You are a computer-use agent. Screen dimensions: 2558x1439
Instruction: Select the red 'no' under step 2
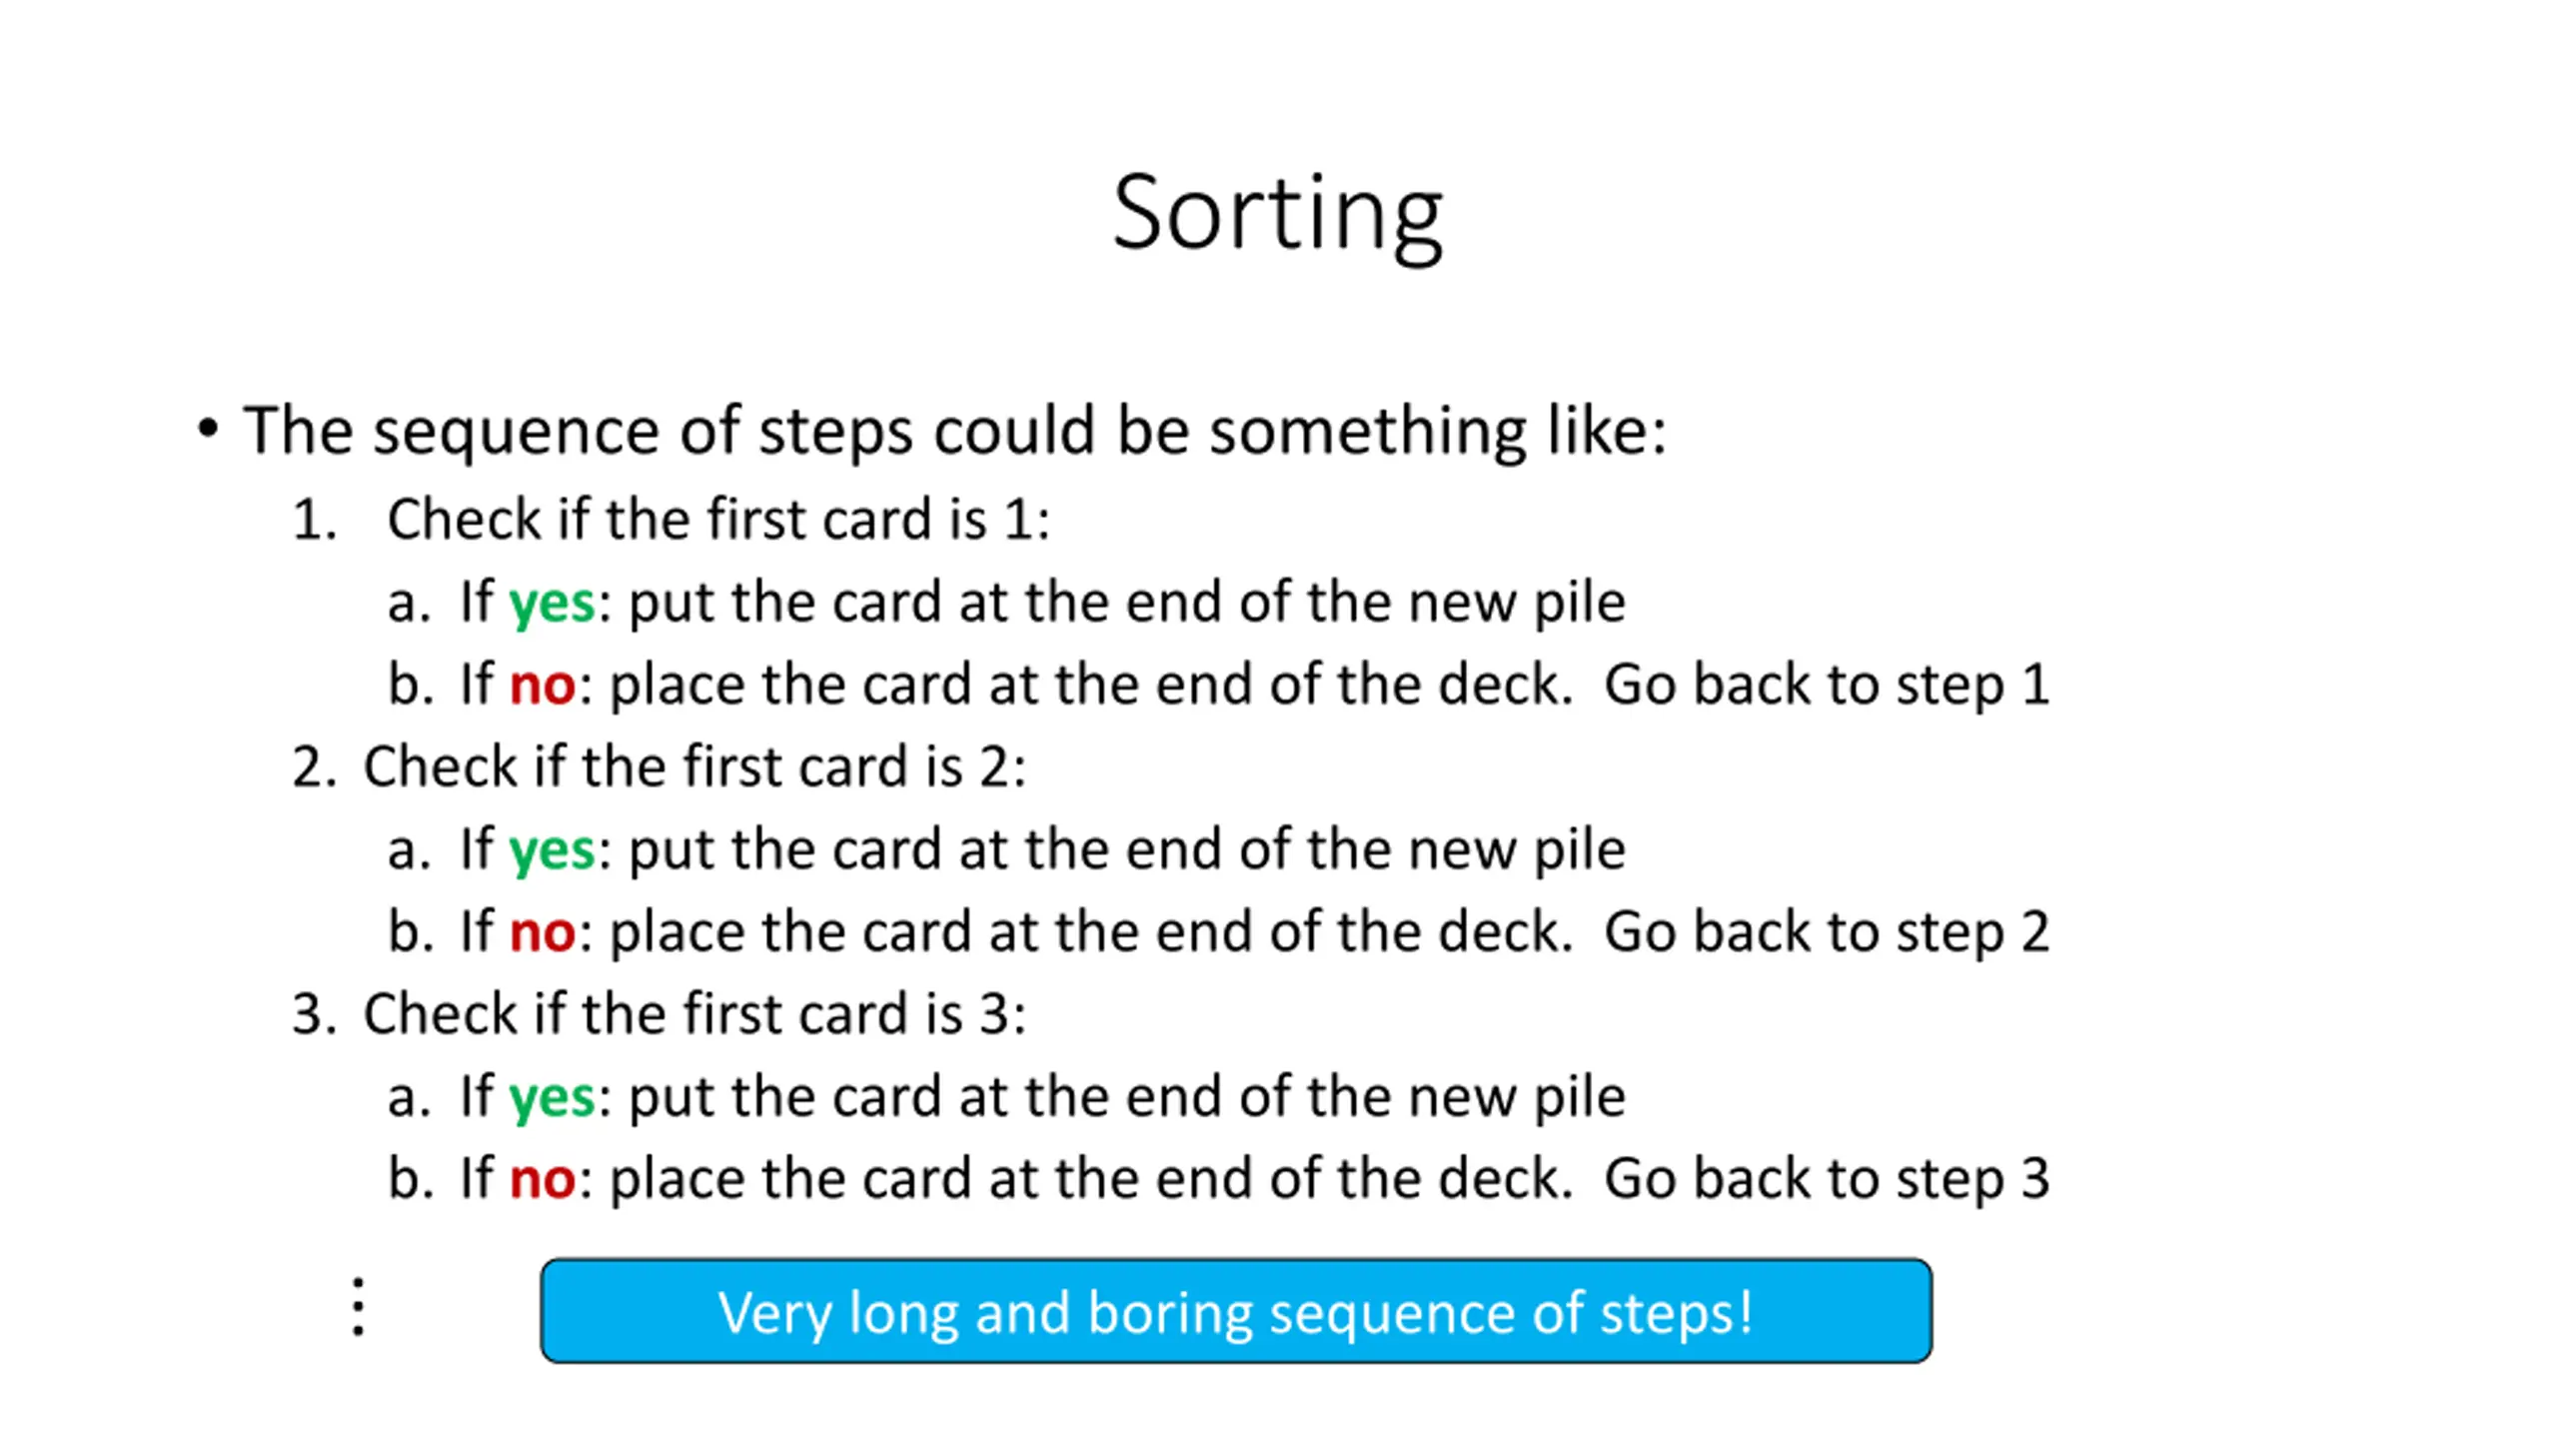(543, 932)
